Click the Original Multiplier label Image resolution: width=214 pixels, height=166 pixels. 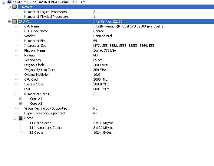pos(36,75)
